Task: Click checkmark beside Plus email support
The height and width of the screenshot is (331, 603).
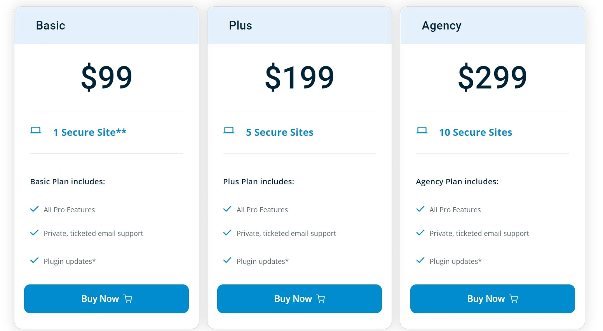Action: click(227, 233)
